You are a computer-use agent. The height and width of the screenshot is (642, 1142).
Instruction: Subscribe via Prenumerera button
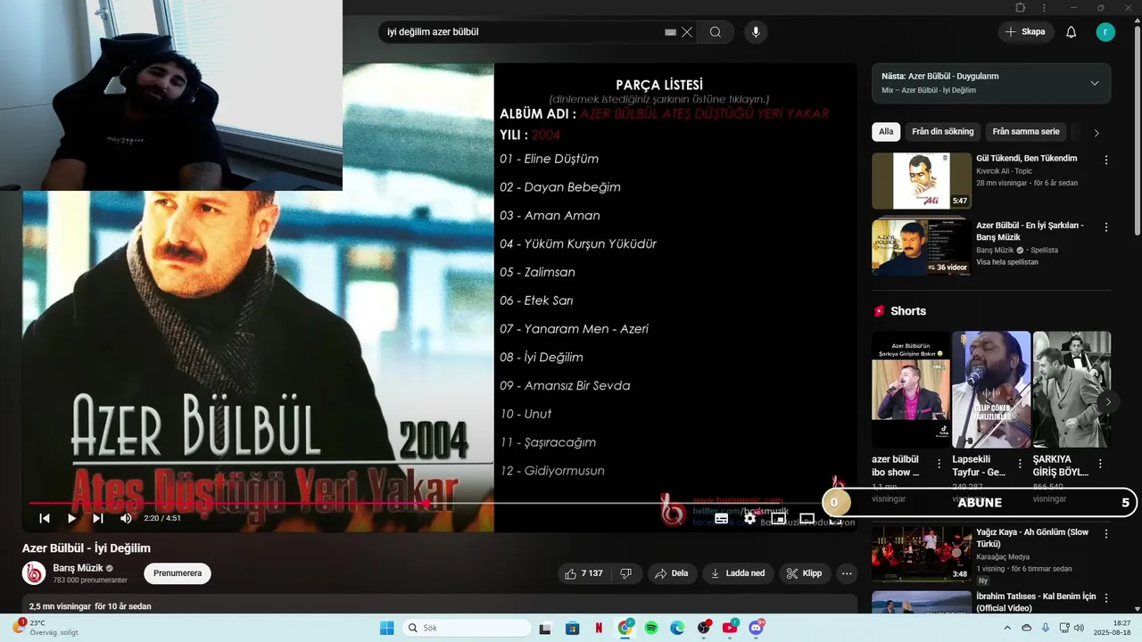tap(178, 573)
